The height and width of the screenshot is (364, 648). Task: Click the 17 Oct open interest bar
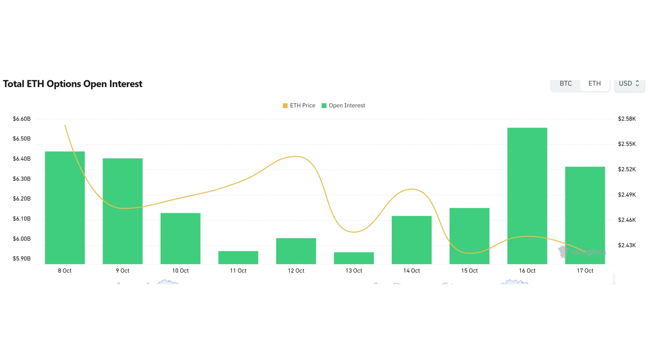point(585,215)
